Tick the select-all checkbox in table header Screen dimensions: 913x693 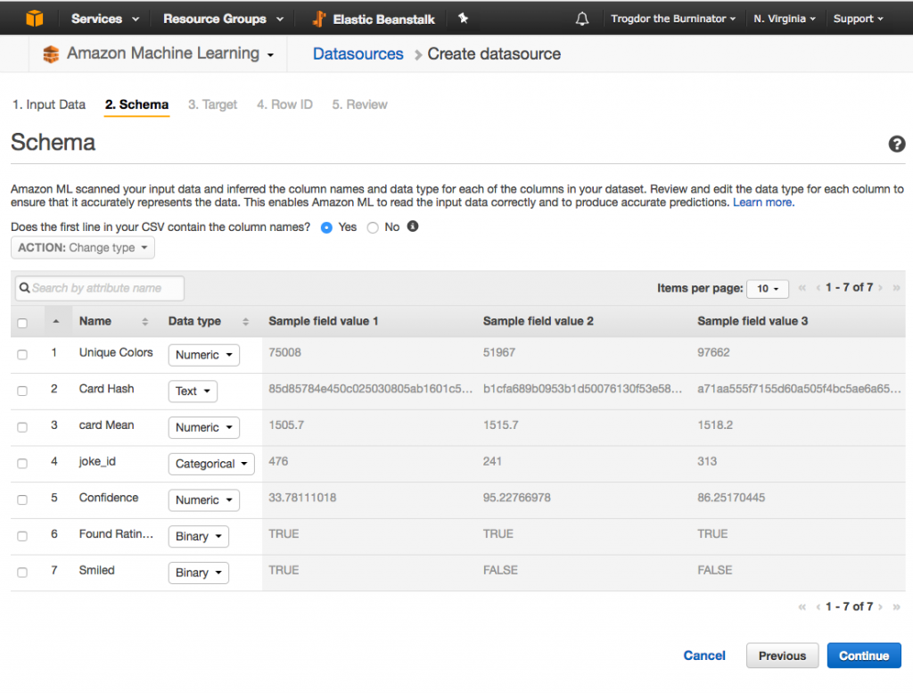click(x=22, y=323)
